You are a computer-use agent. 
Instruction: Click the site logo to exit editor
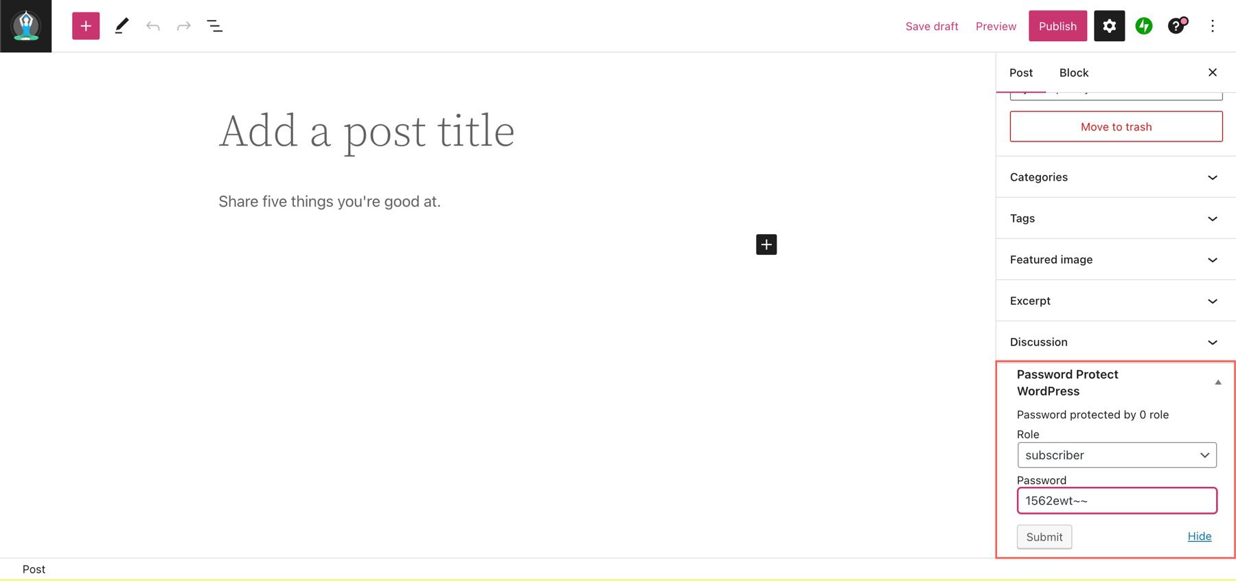(25, 25)
